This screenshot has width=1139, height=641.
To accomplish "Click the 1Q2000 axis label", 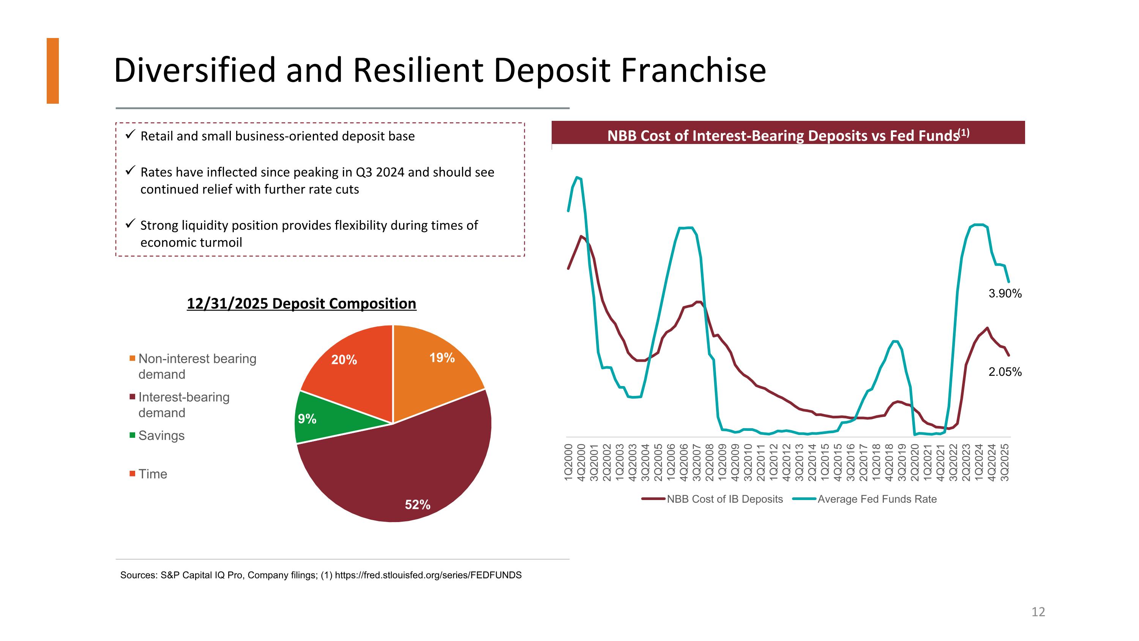I will tap(569, 462).
